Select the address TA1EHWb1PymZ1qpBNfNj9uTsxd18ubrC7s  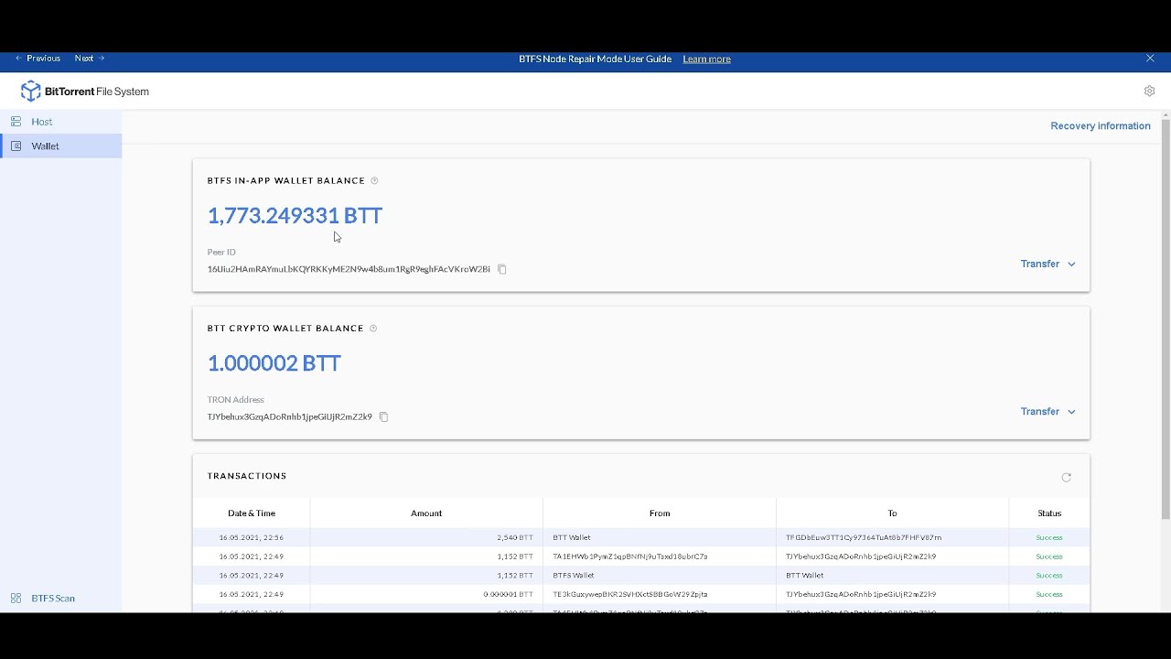tap(630, 556)
